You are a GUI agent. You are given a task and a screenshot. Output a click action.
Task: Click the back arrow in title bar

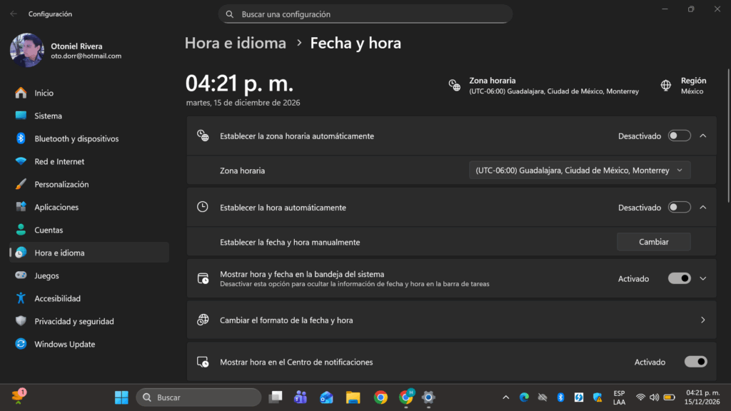14,14
